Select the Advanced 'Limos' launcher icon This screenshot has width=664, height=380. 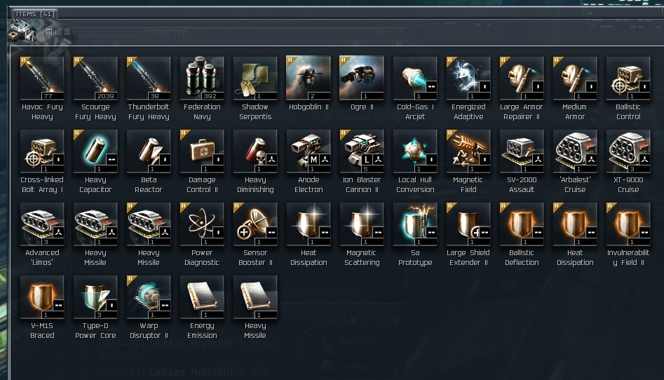(42, 224)
